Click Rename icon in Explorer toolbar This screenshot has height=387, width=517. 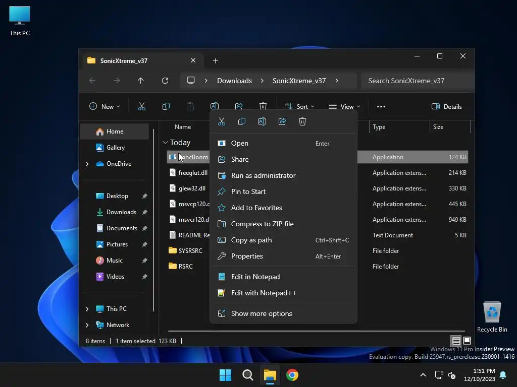[x=214, y=106]
